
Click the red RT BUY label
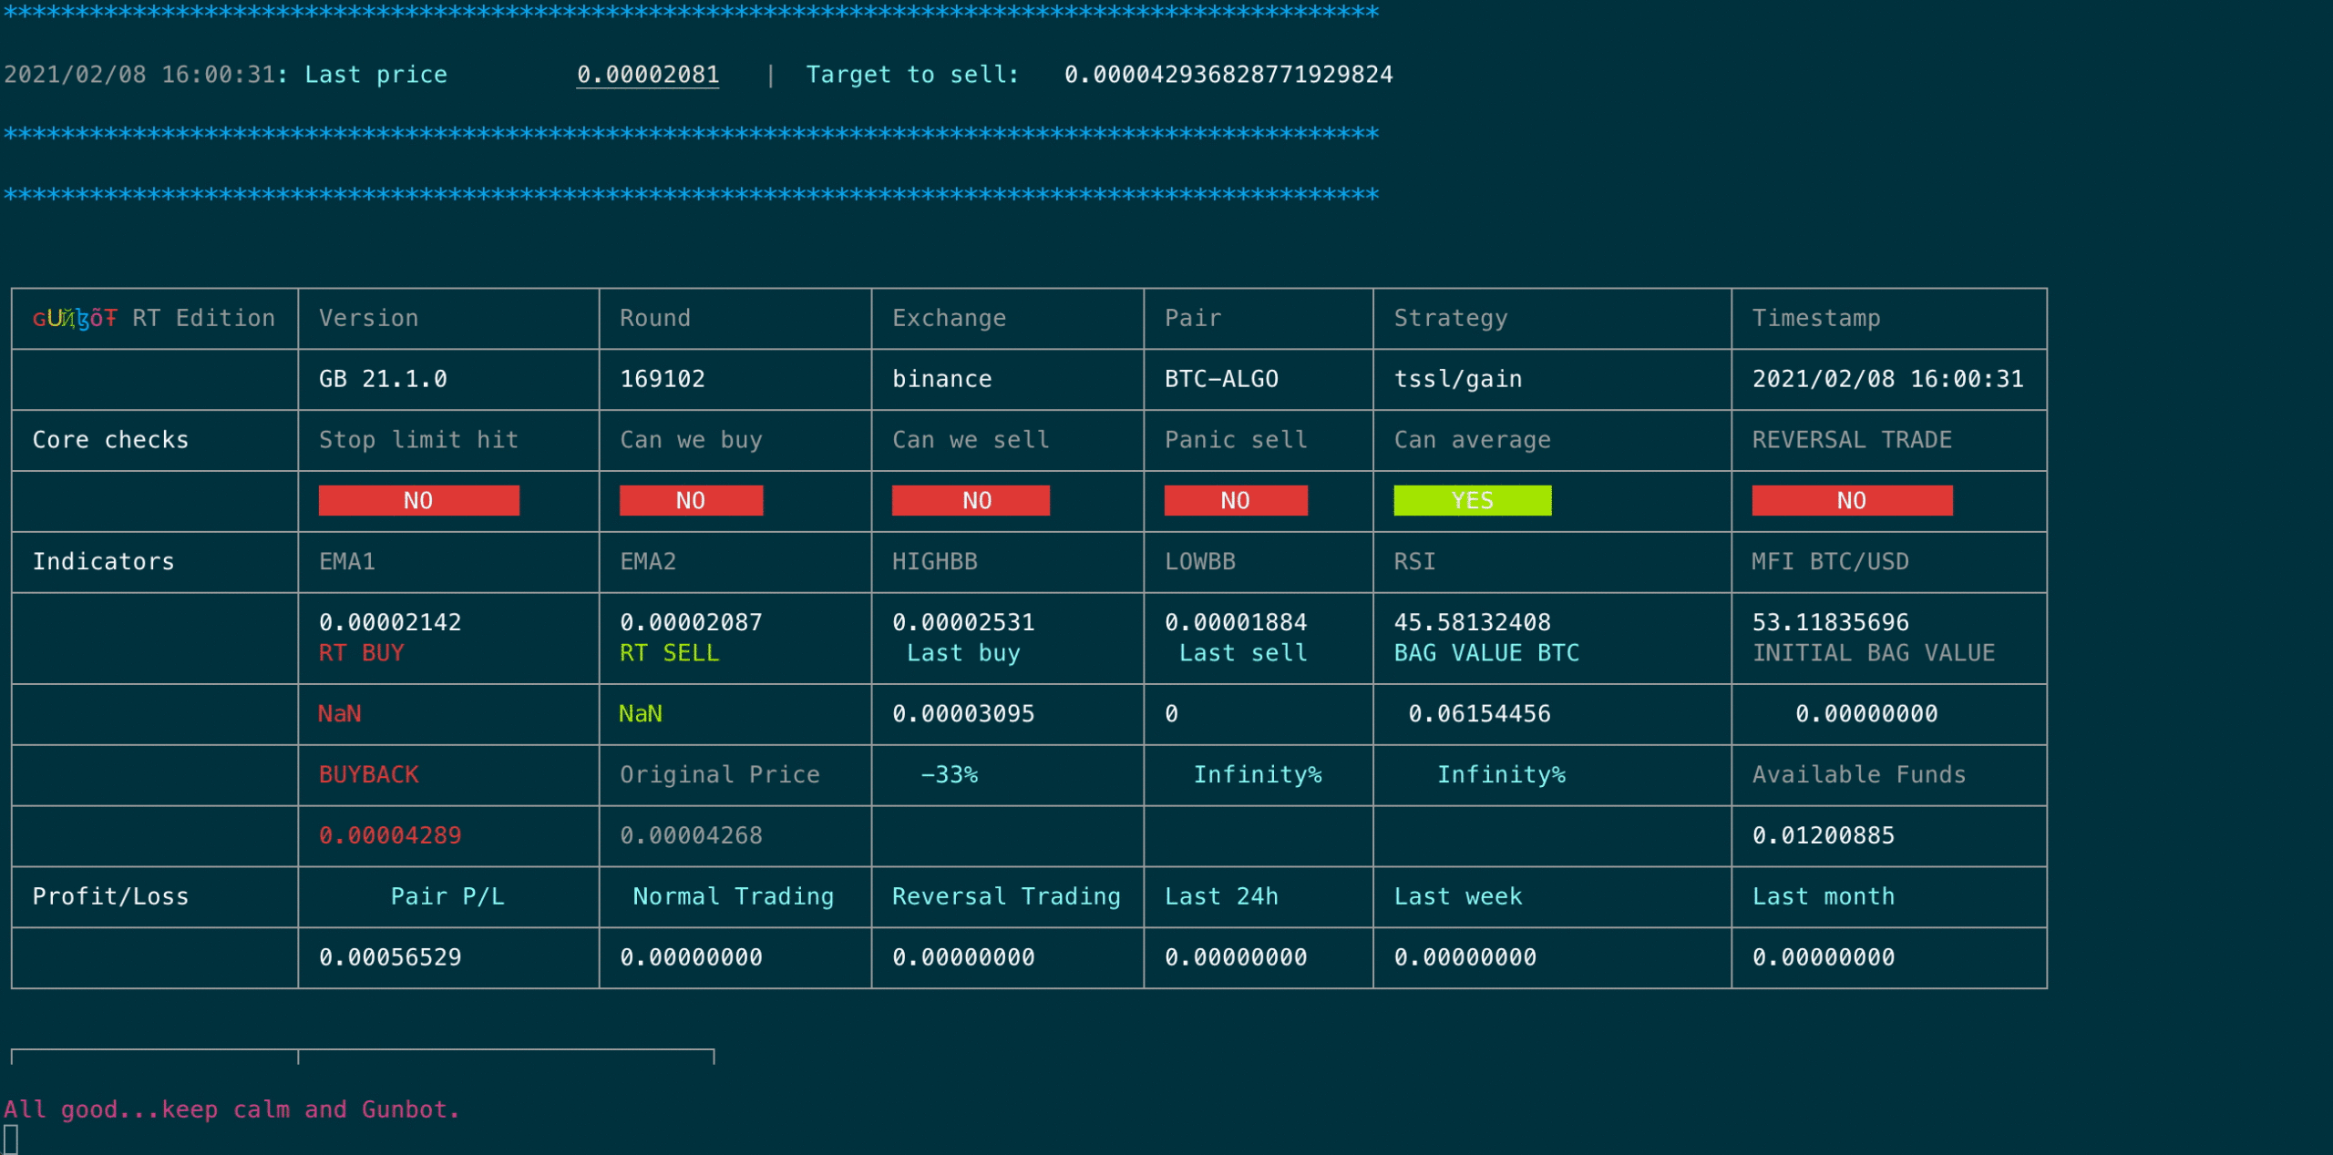point(361,653)
